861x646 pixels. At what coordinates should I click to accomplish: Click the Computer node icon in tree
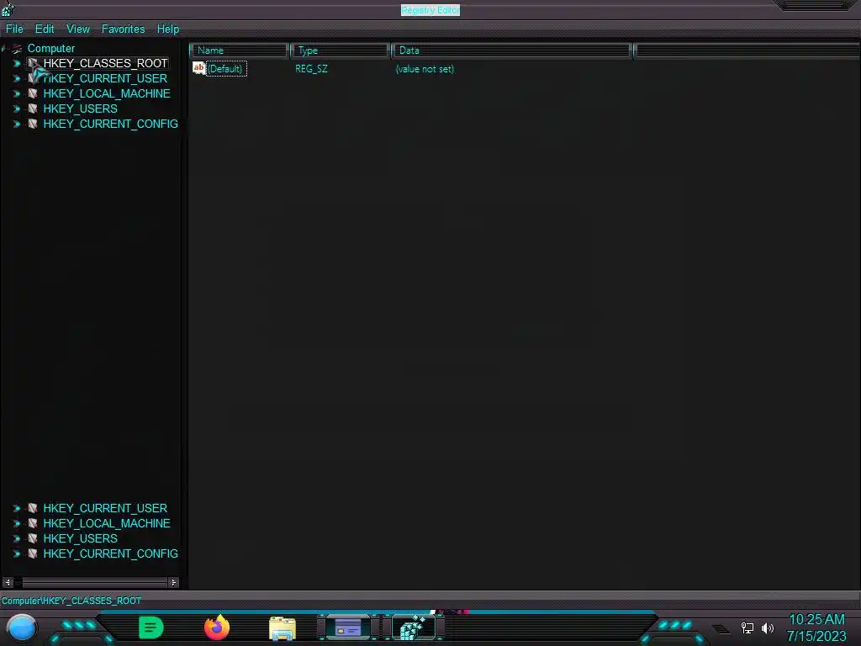click(x=18, y=48)
